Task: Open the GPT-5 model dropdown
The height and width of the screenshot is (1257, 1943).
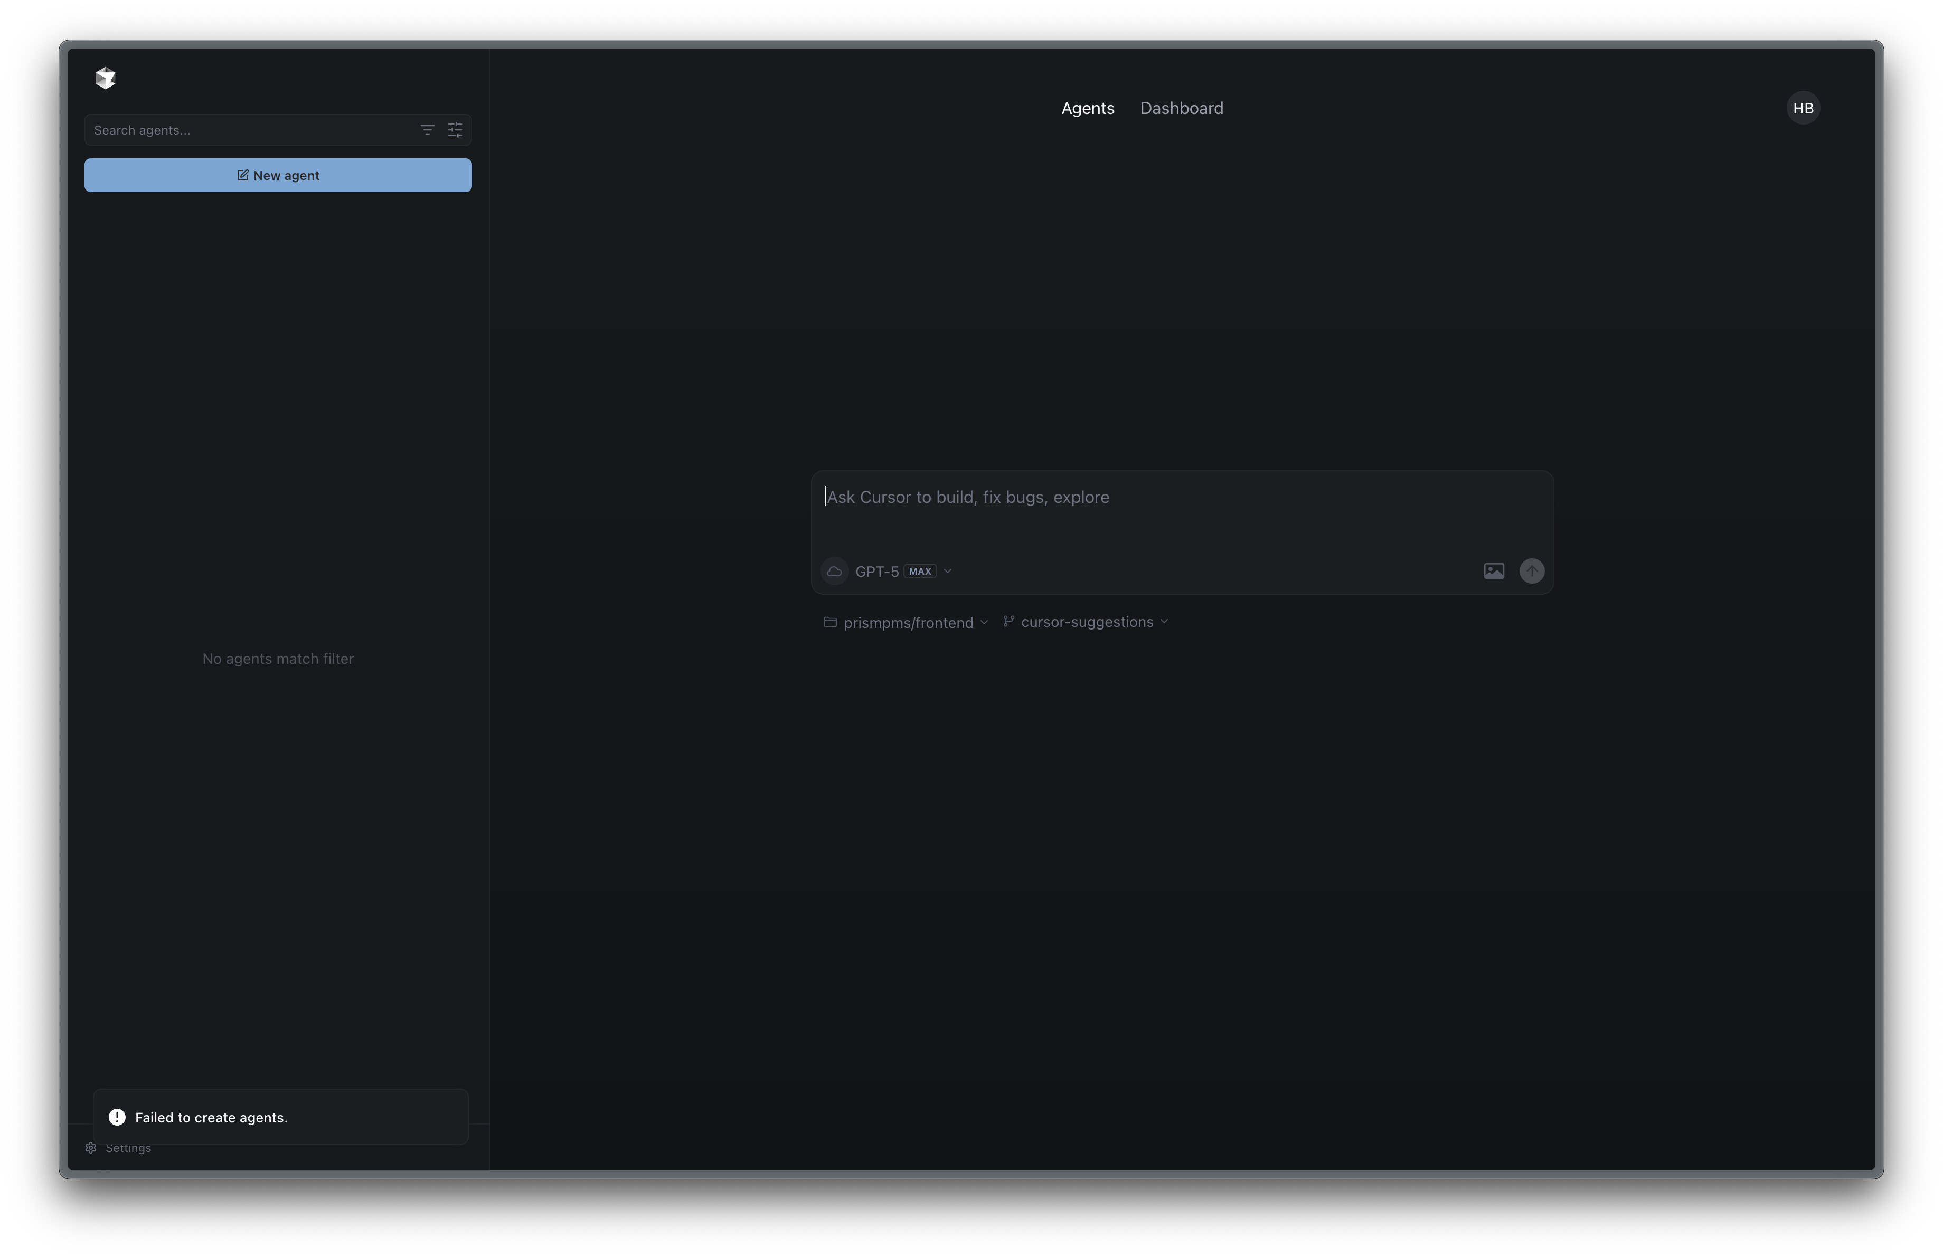Action: pyautogui.click(x=877, y=572)
